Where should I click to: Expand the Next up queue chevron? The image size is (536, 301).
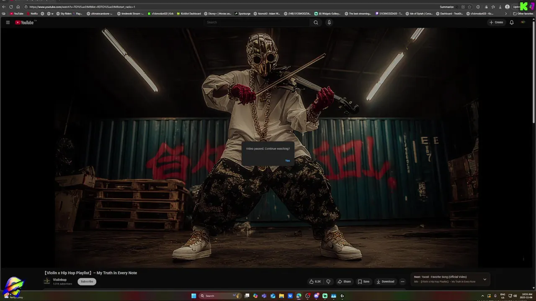485,279
